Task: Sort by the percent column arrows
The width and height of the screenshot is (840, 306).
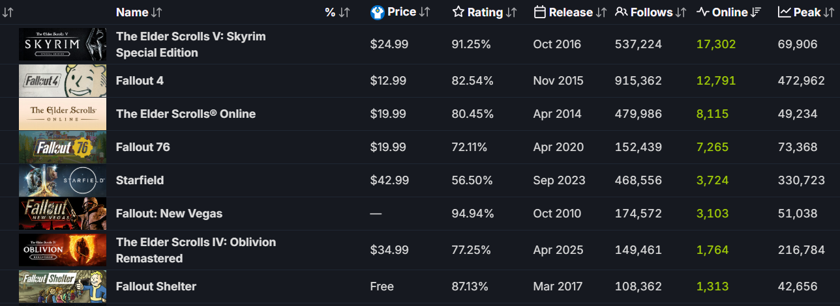Action: (344, 12)
